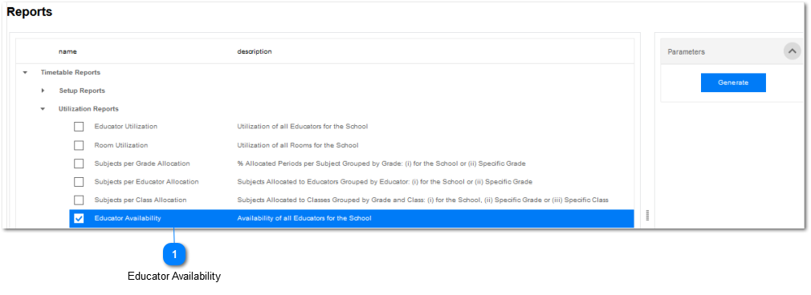Check the Subjects per Educator Allocation checkbox
Image resolution: width=811 pixels, height=295 pixels.
[79, 182]
